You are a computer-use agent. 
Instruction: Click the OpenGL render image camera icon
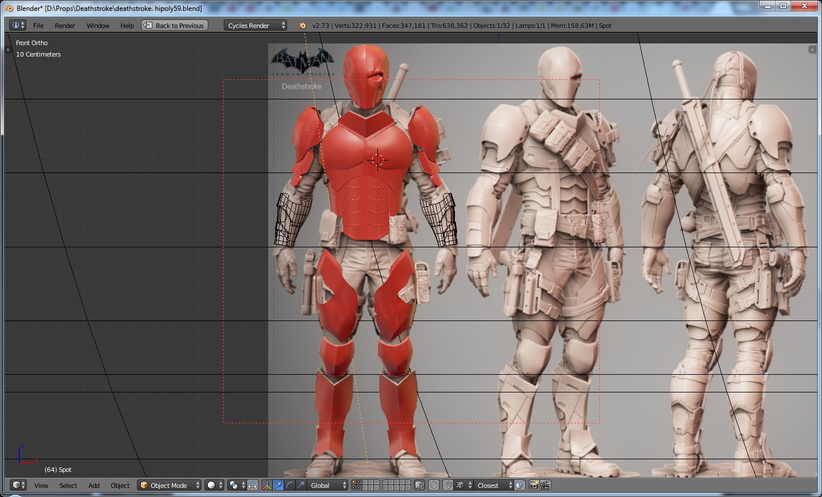[534, 485]
